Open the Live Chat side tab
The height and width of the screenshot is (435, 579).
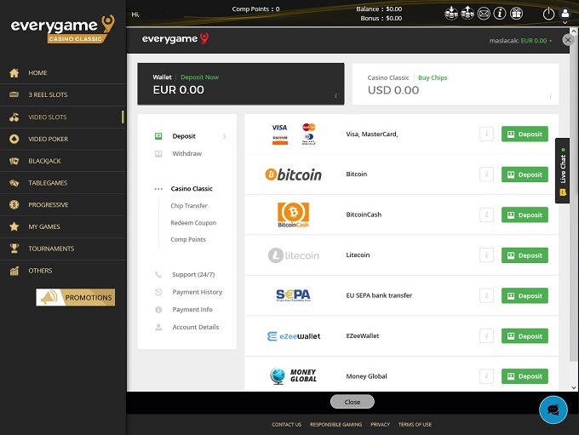point(563,170)
